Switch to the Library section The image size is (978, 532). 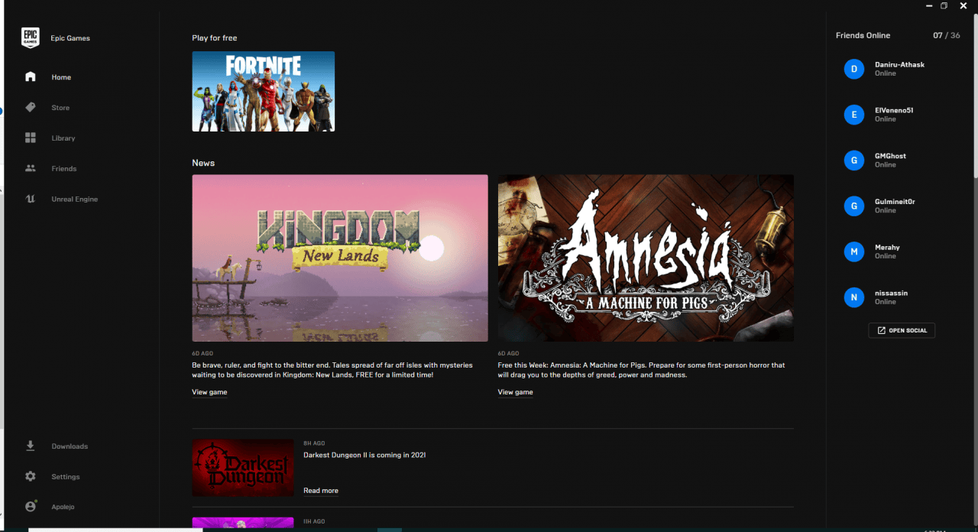[63, 138]
